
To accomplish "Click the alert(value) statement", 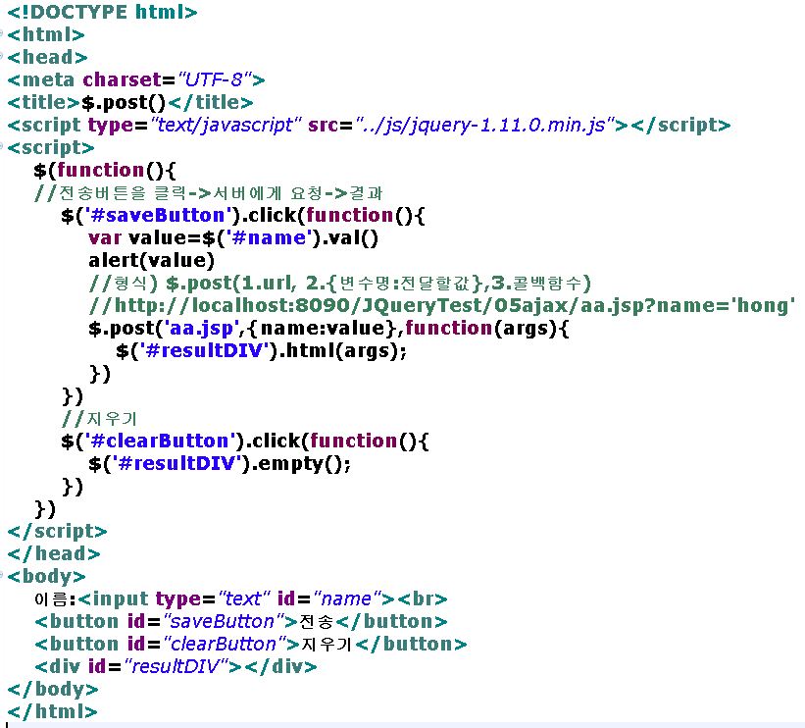I will (151, 260).
